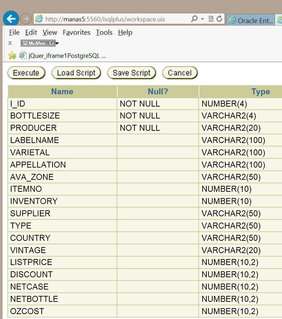This screenshot has height=319, width=282.
Task: Select the AVA_ZONE name cell
Action: 62,177
